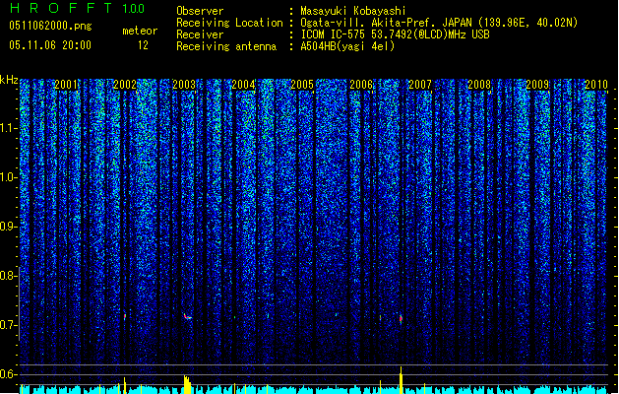619x394 pixels.
Task: Select the filename 0511062000.png
Action: click(x=50, y=26)
